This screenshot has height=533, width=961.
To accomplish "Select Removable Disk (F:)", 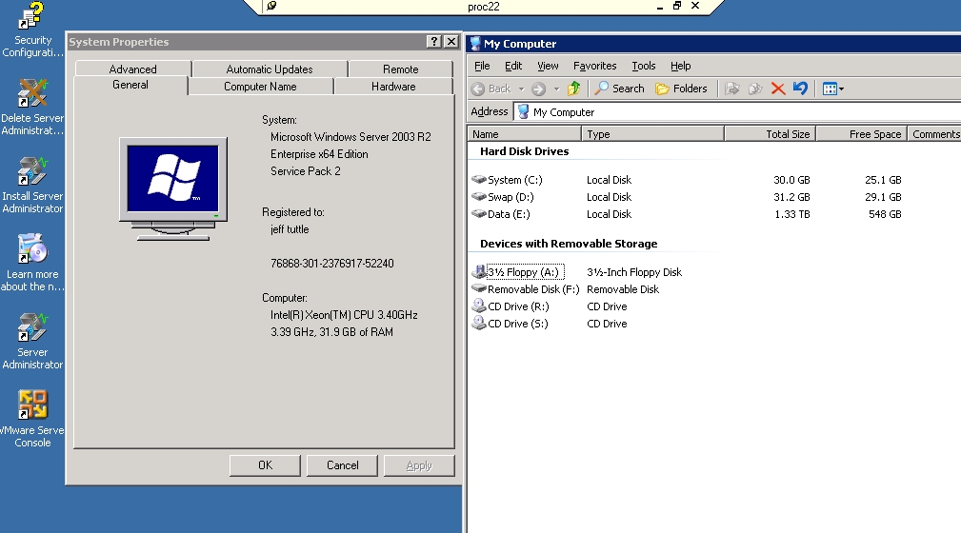I will 525,289.
